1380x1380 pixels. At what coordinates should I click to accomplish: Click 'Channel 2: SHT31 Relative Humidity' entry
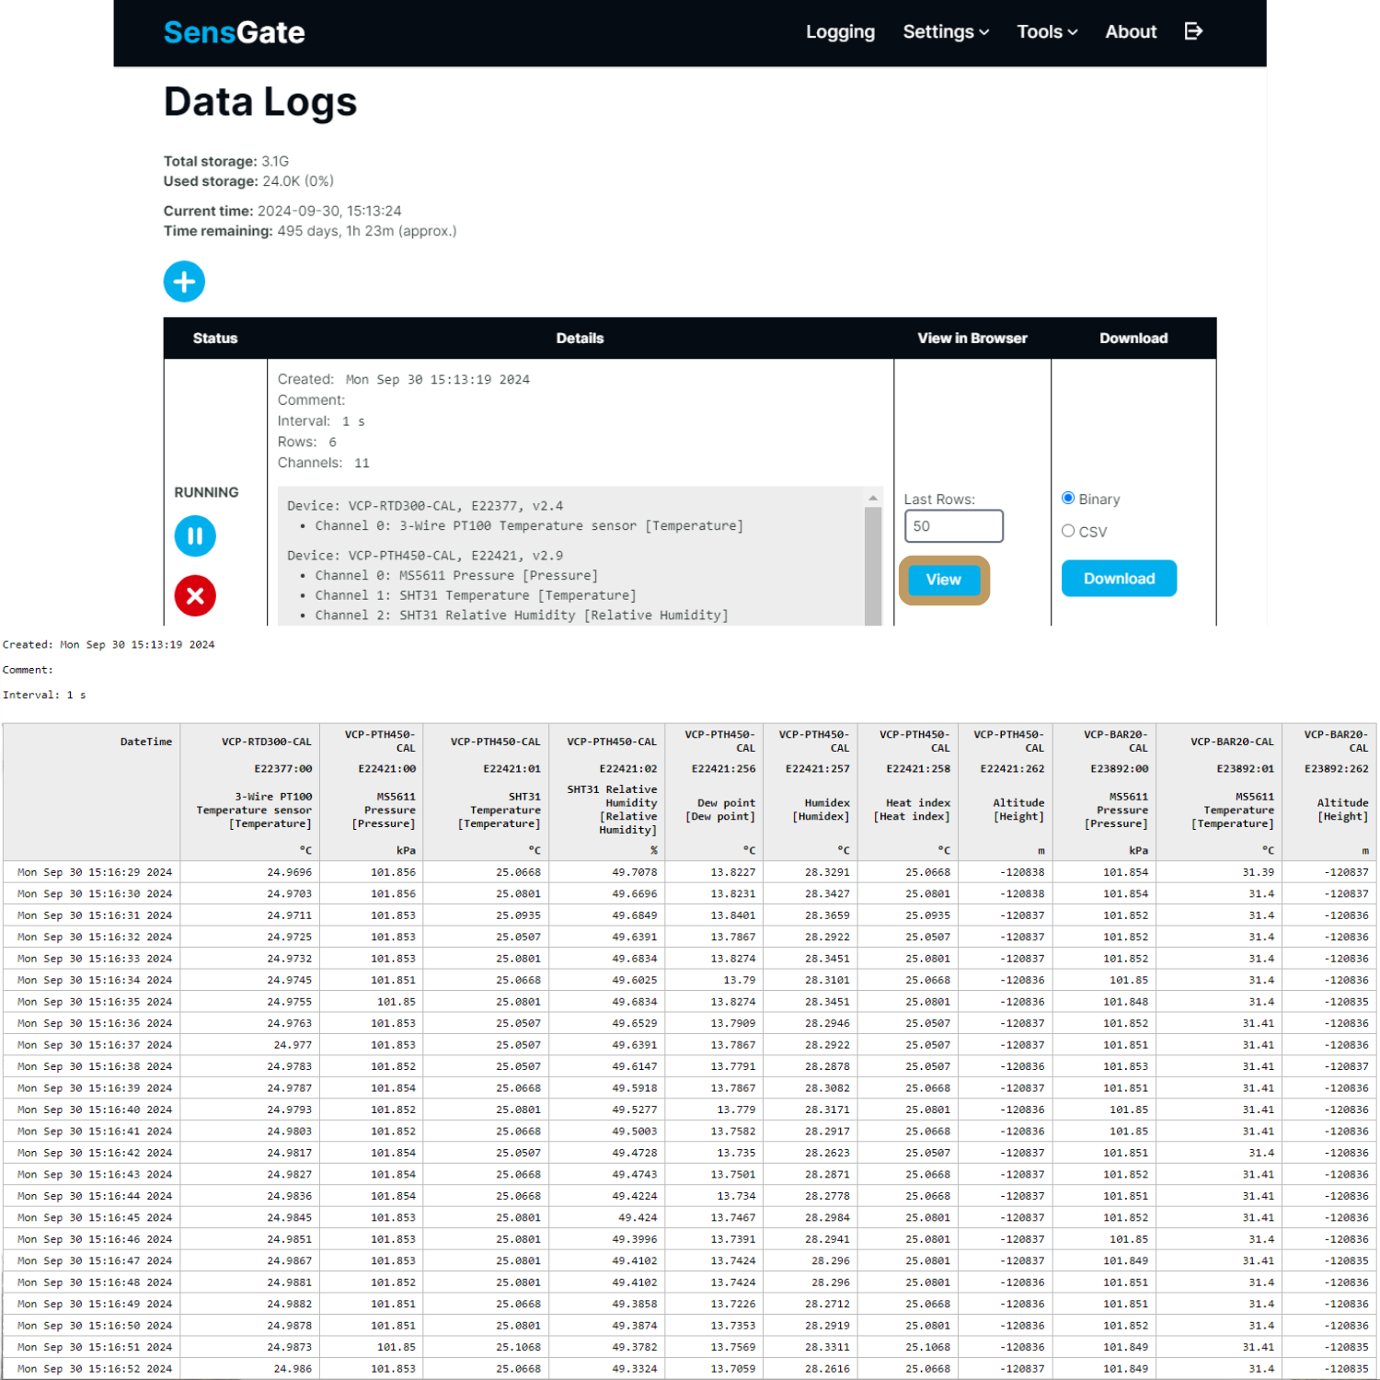click(x=522, y=615)
